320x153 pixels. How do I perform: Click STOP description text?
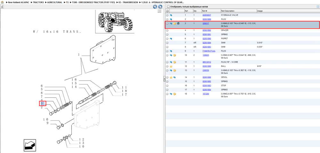click(x=223, y=86)
